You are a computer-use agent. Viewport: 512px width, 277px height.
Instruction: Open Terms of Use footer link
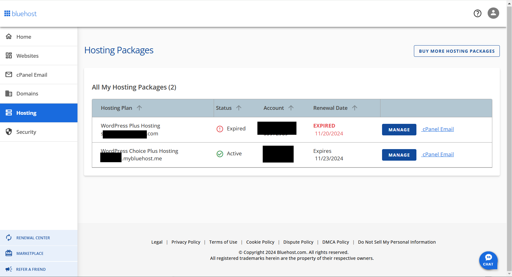coord(223,242)
